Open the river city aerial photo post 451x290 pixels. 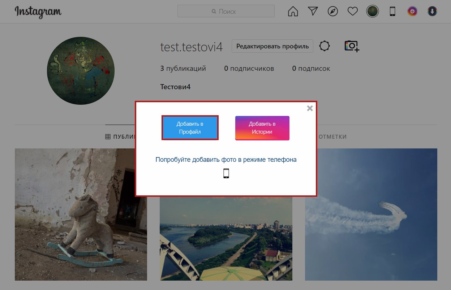pyautogui.click(x=226, y=239)
